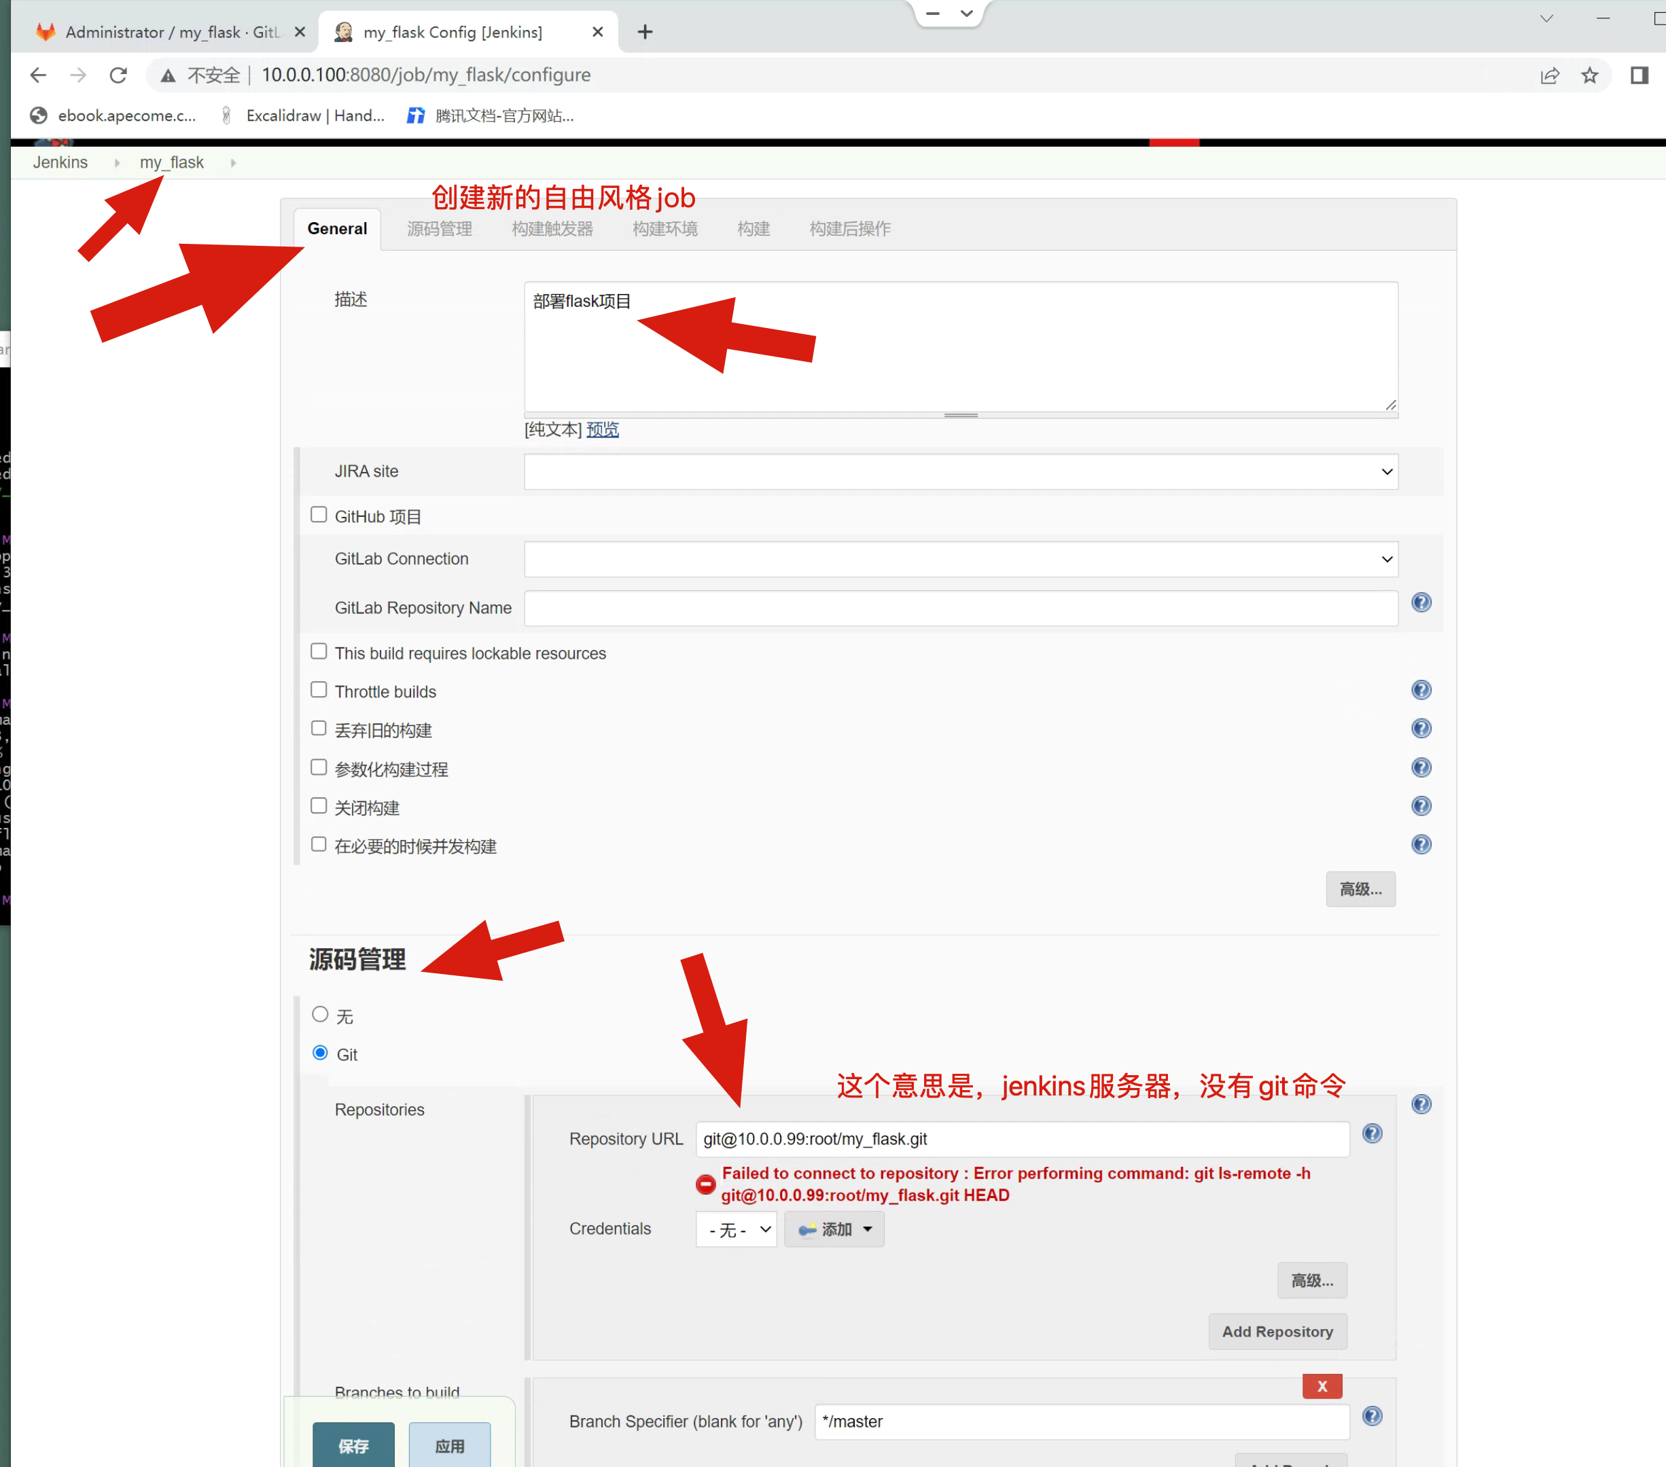
Task: Open help for Repository URL field
Action: (x=1372, y=1133)
